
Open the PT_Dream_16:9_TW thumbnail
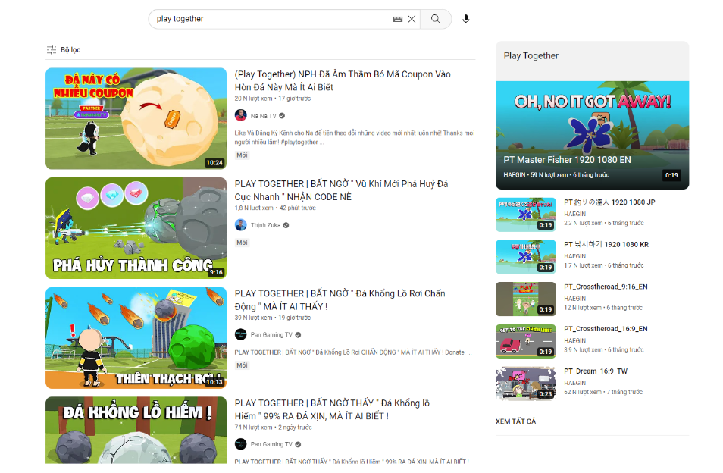[x=526, y=384]
